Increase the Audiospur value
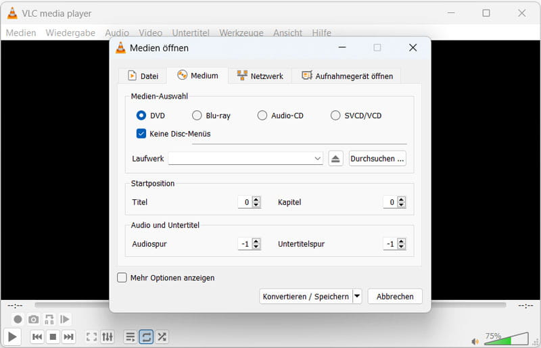Viewport: 541px width, 348px height. [256, 241]
